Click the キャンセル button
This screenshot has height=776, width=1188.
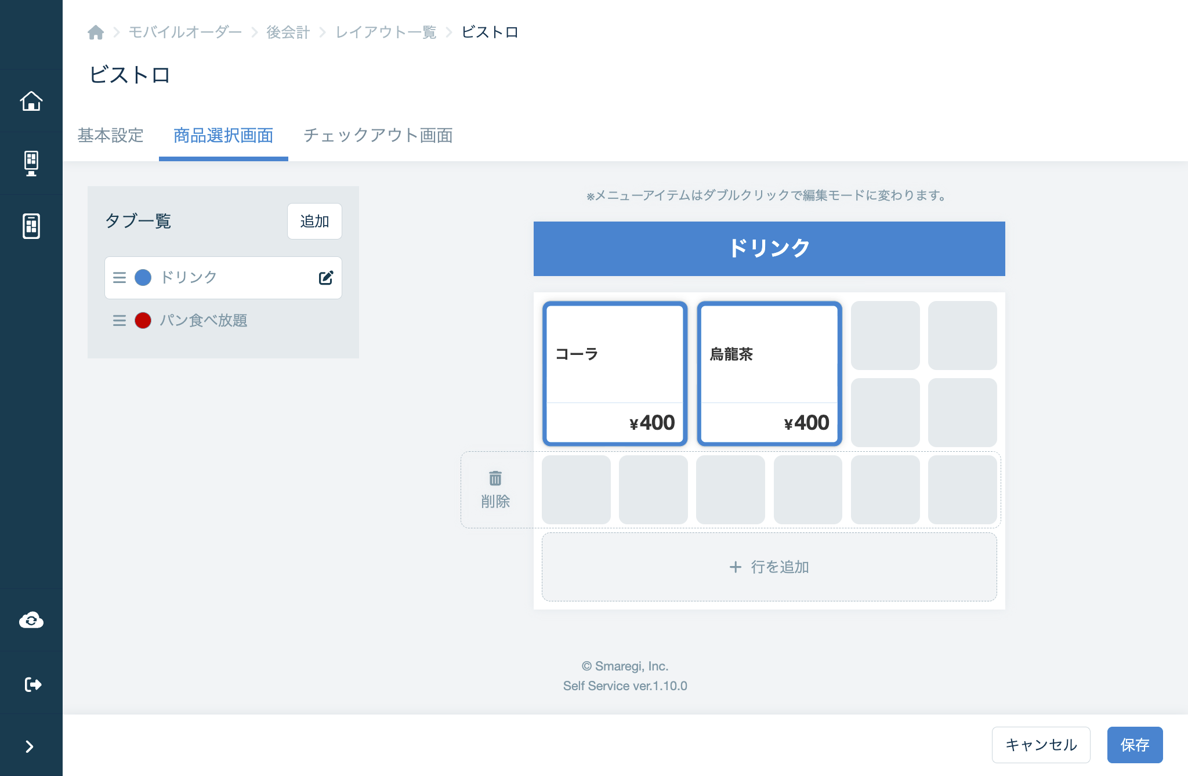tap(1041, 745)
